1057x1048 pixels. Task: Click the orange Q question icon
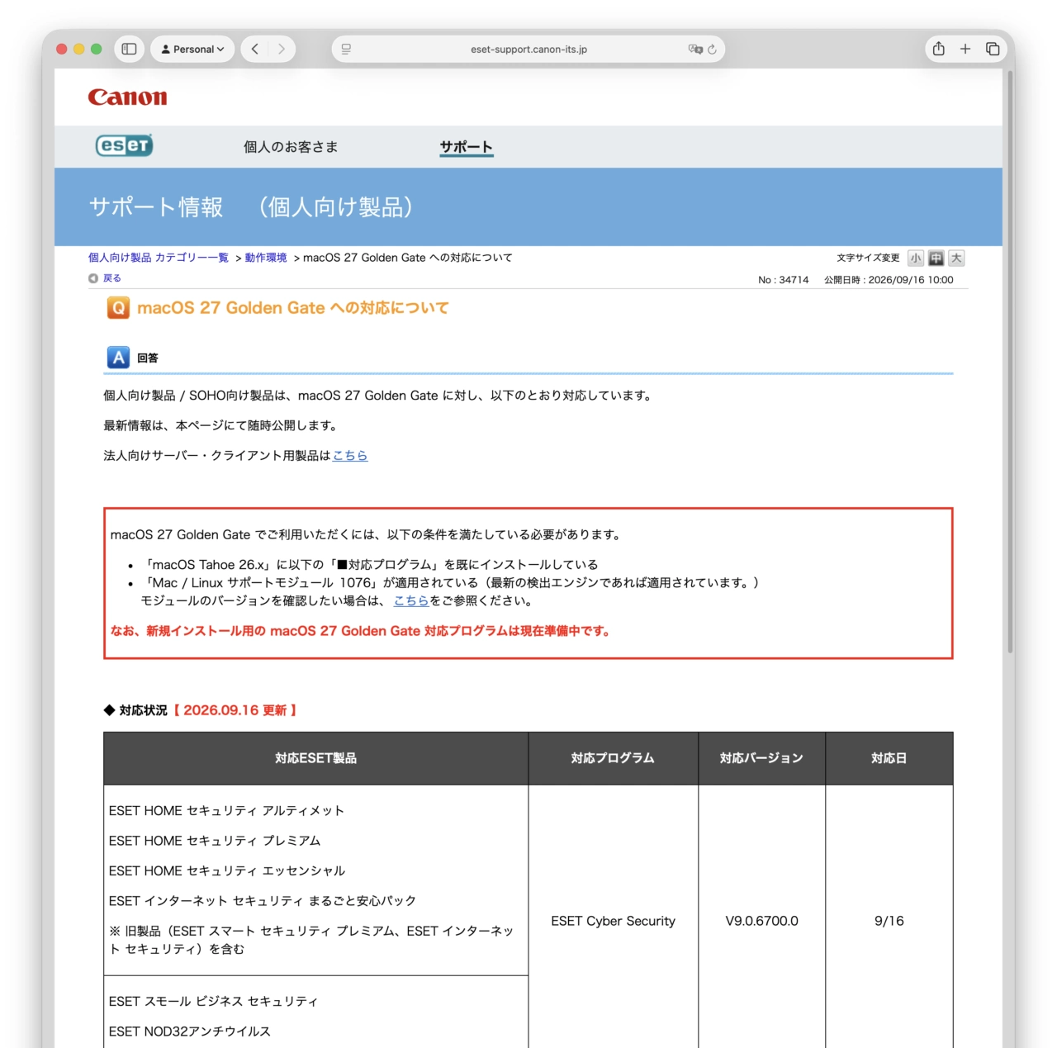click(118, 308)
